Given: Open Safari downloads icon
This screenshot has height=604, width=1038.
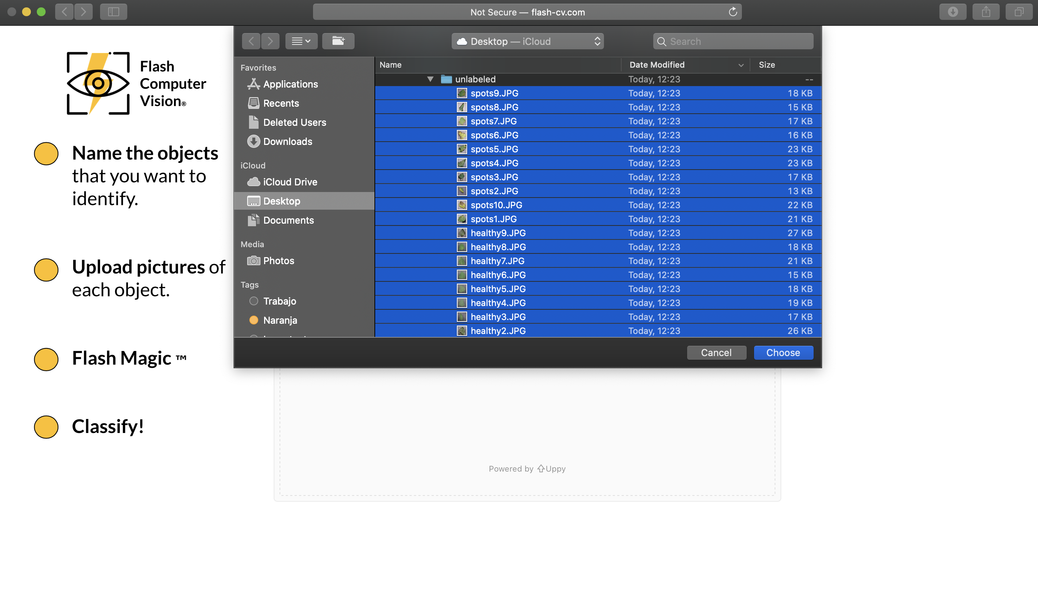Looking at the screenshot, I should tap(952, 12).
